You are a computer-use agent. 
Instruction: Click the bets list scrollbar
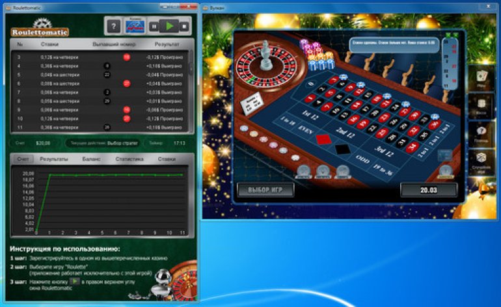[x=191, y=90]
